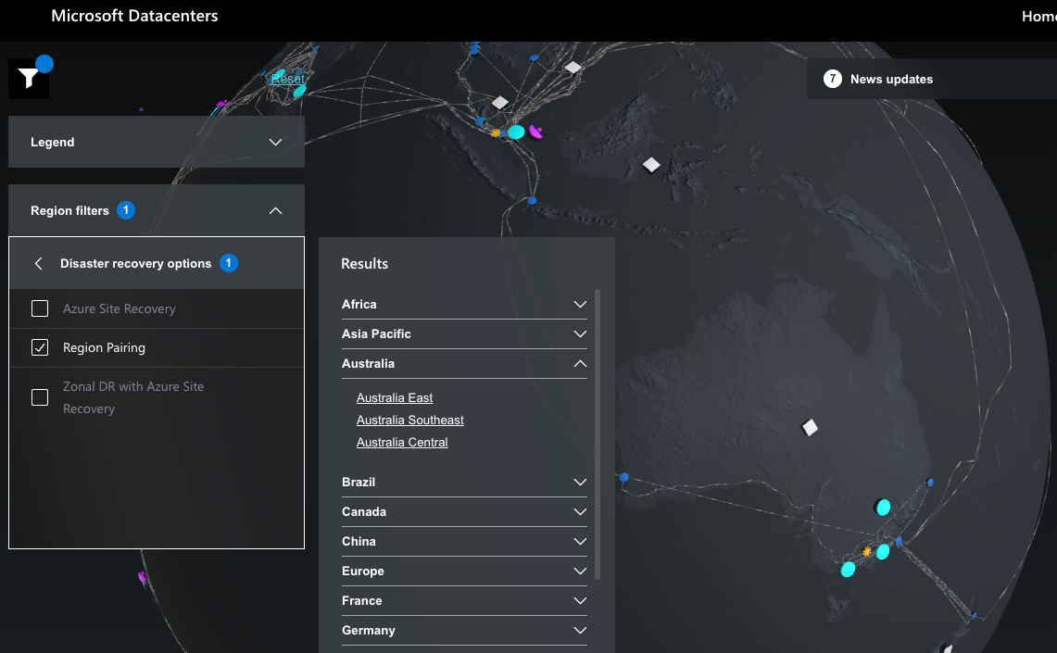Click the white diamond marker over Australia
Screen dimensions: 1057x653
[809, 427]
